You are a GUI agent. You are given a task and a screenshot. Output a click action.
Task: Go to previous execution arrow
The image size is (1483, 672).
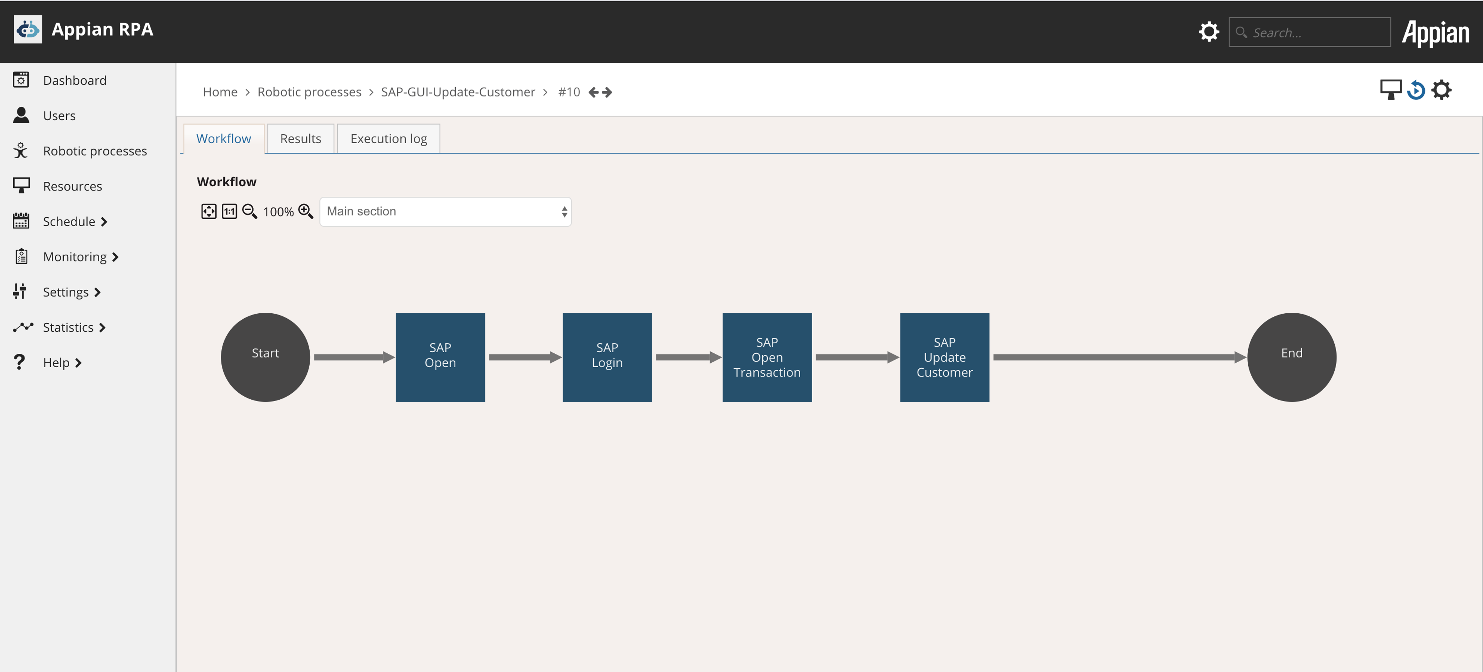click(x=594, y=93)
